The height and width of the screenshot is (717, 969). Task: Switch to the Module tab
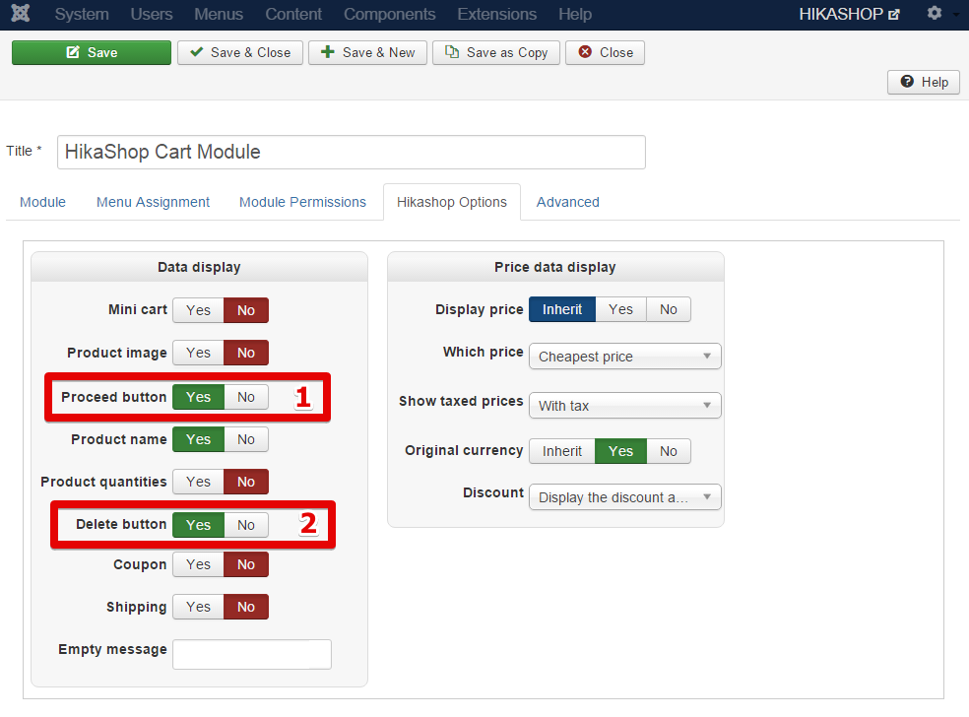pos(42,202)
